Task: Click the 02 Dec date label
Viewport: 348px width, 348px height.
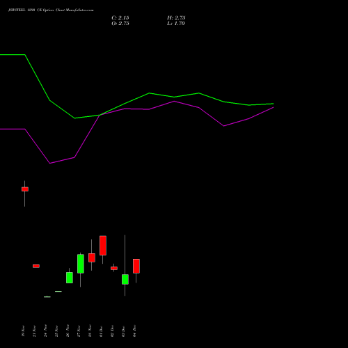Action: [112, 331]
